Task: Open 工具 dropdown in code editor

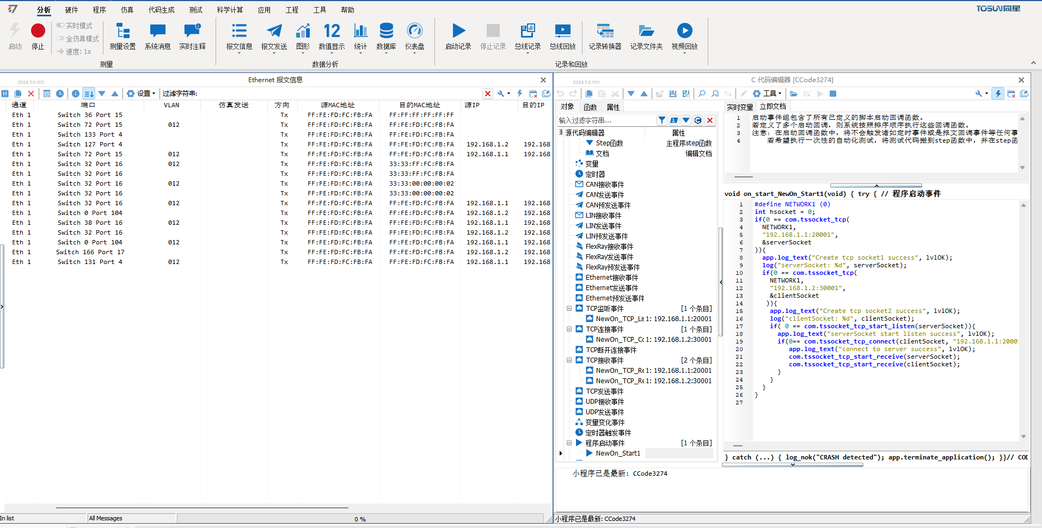Action: [768, 94]
